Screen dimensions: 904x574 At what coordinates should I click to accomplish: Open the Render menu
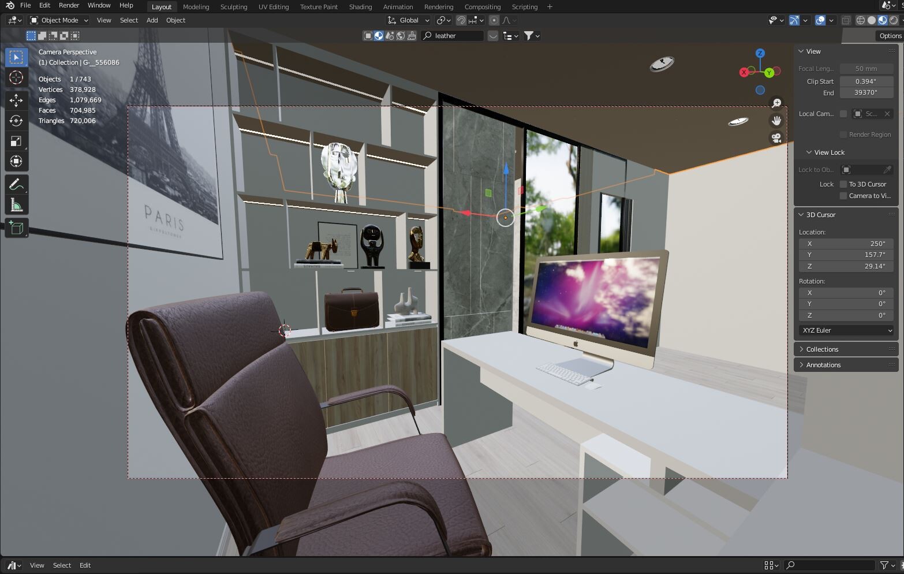pos(69,5)
